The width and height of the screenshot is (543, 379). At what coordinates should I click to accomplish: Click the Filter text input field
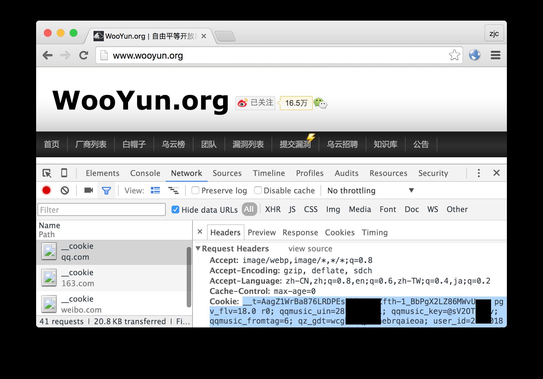[102, 209]
